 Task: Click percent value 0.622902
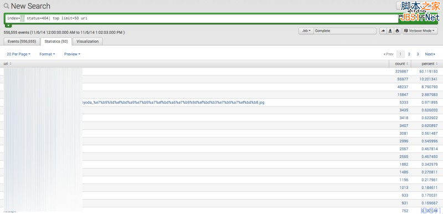click(x=430, y=118)
